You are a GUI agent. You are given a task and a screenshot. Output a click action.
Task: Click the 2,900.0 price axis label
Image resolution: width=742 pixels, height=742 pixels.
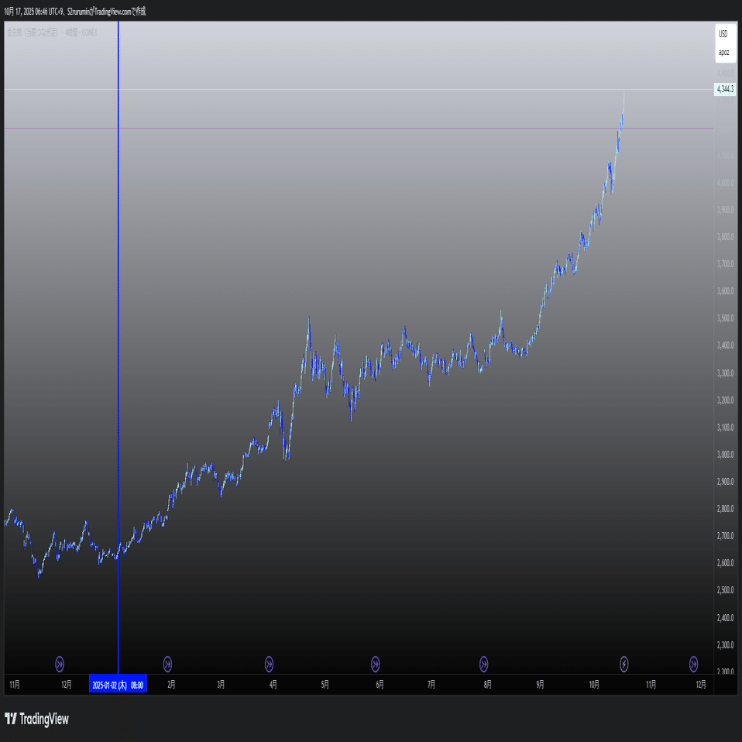pos(726,482)
